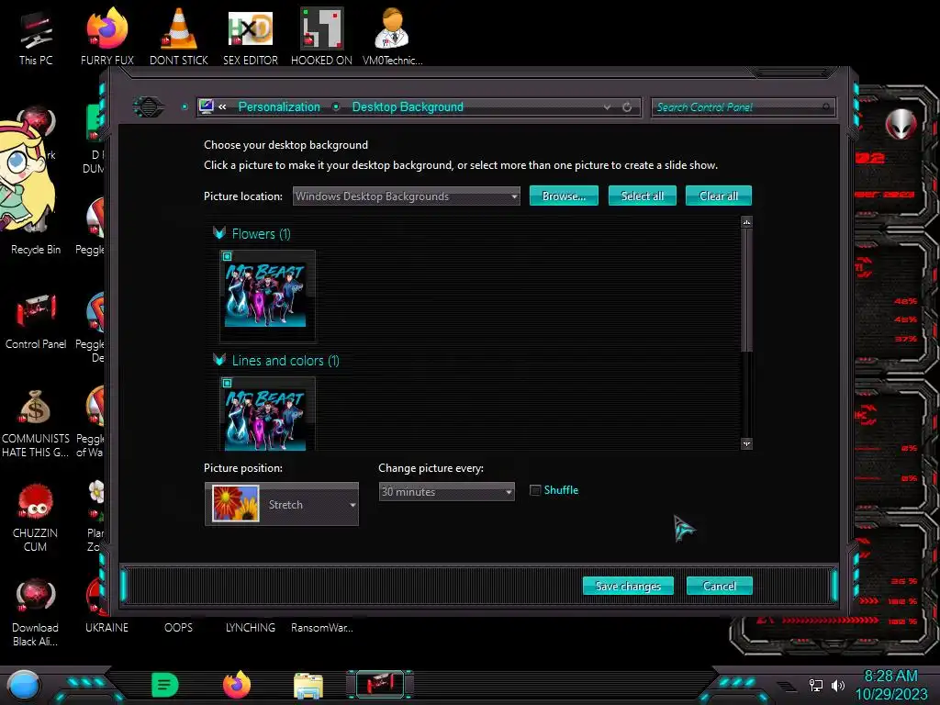Viewport: 940px width, 705px height.
Task: Click the Cancel button
Action: (719, 586)
